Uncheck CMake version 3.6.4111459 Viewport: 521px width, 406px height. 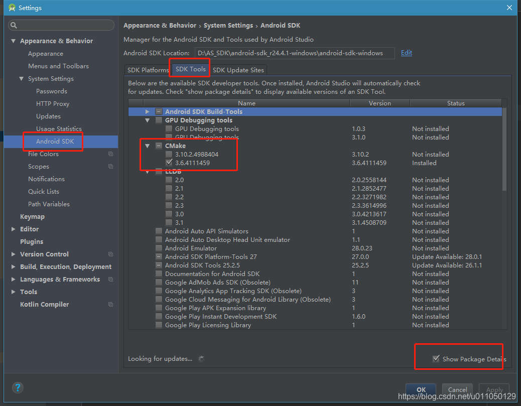point(169,163)
